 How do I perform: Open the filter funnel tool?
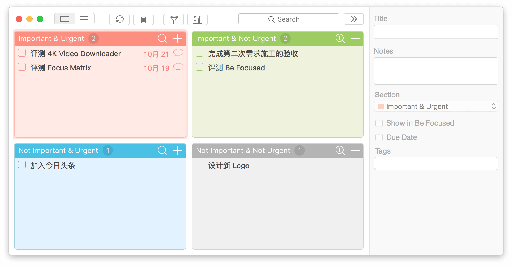coord(174,19)
